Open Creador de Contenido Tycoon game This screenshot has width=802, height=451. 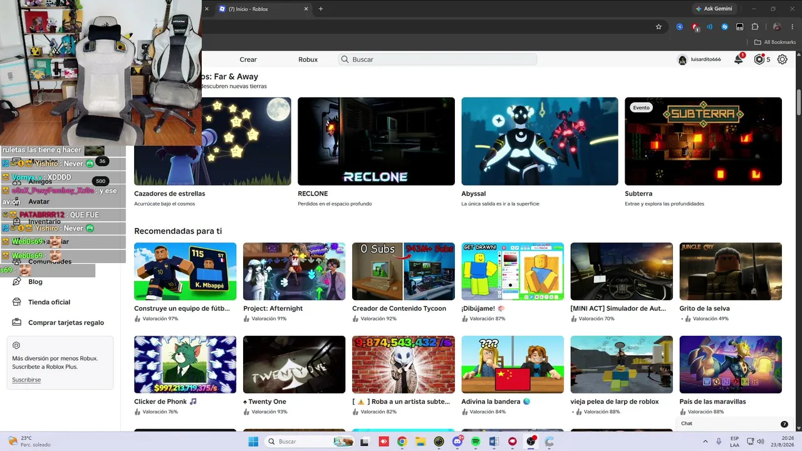click(x=403, y=271)
